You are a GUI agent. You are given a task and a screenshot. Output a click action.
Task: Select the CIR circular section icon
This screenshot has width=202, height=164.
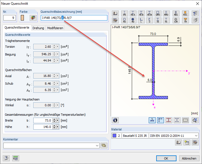tap(176, 20)
